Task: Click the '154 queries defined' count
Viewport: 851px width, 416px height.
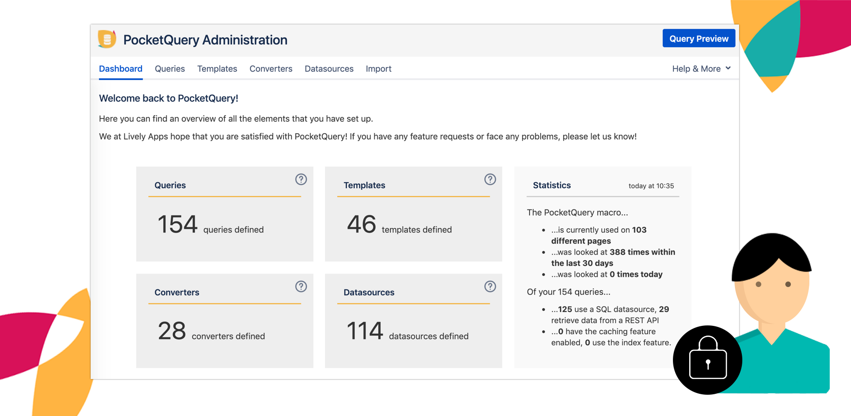Action: [211, 225]
